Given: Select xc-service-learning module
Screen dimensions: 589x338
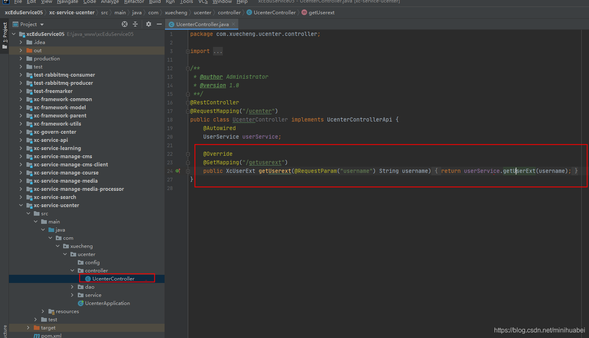Looking at the screenshot, I should pyautogui.click(x=57, y=148).
